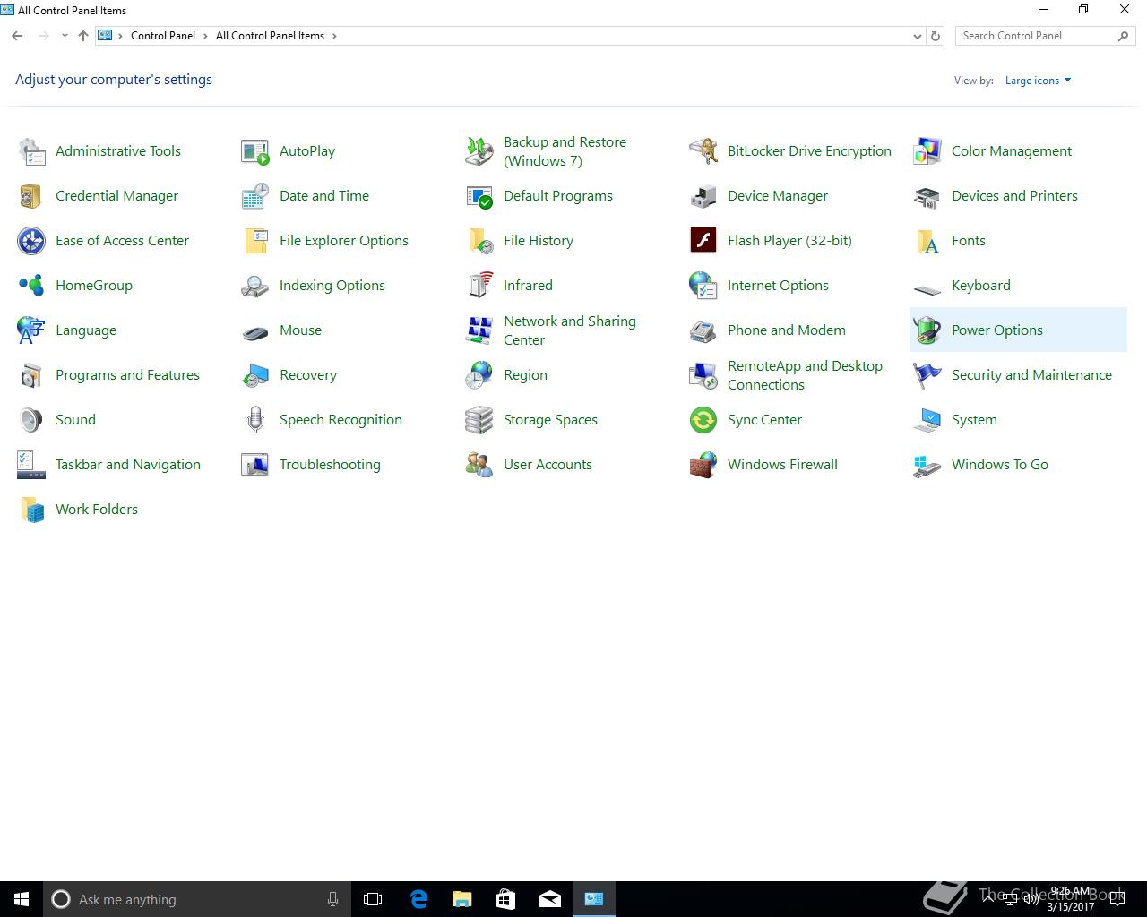Expand the address bar history dropdown
This screenshot has height=917, width=1147.
(917, 37)
